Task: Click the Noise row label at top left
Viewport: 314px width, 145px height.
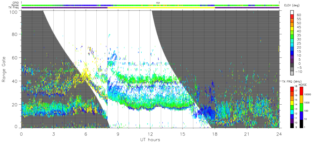Action: [15, 5]
